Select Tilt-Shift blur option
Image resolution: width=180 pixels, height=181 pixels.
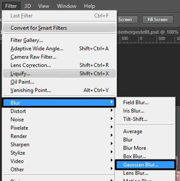tap(145, 119)
